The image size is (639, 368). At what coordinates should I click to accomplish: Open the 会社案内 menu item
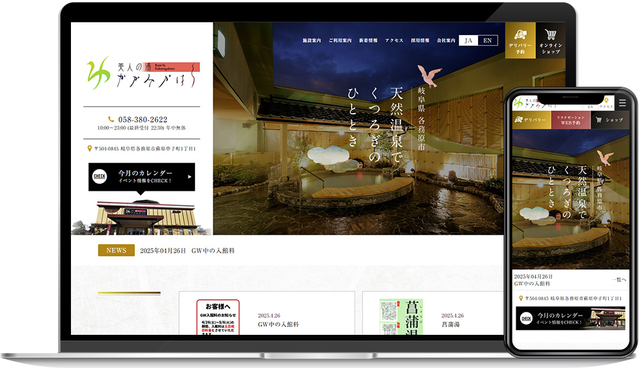click(446, 41)
